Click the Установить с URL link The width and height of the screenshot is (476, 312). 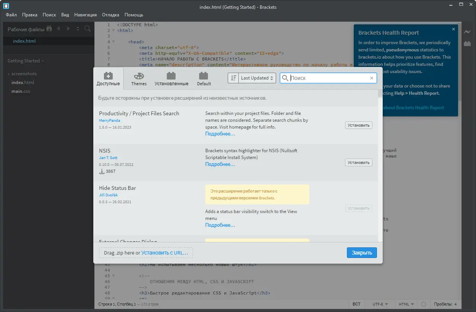point(165,253)
